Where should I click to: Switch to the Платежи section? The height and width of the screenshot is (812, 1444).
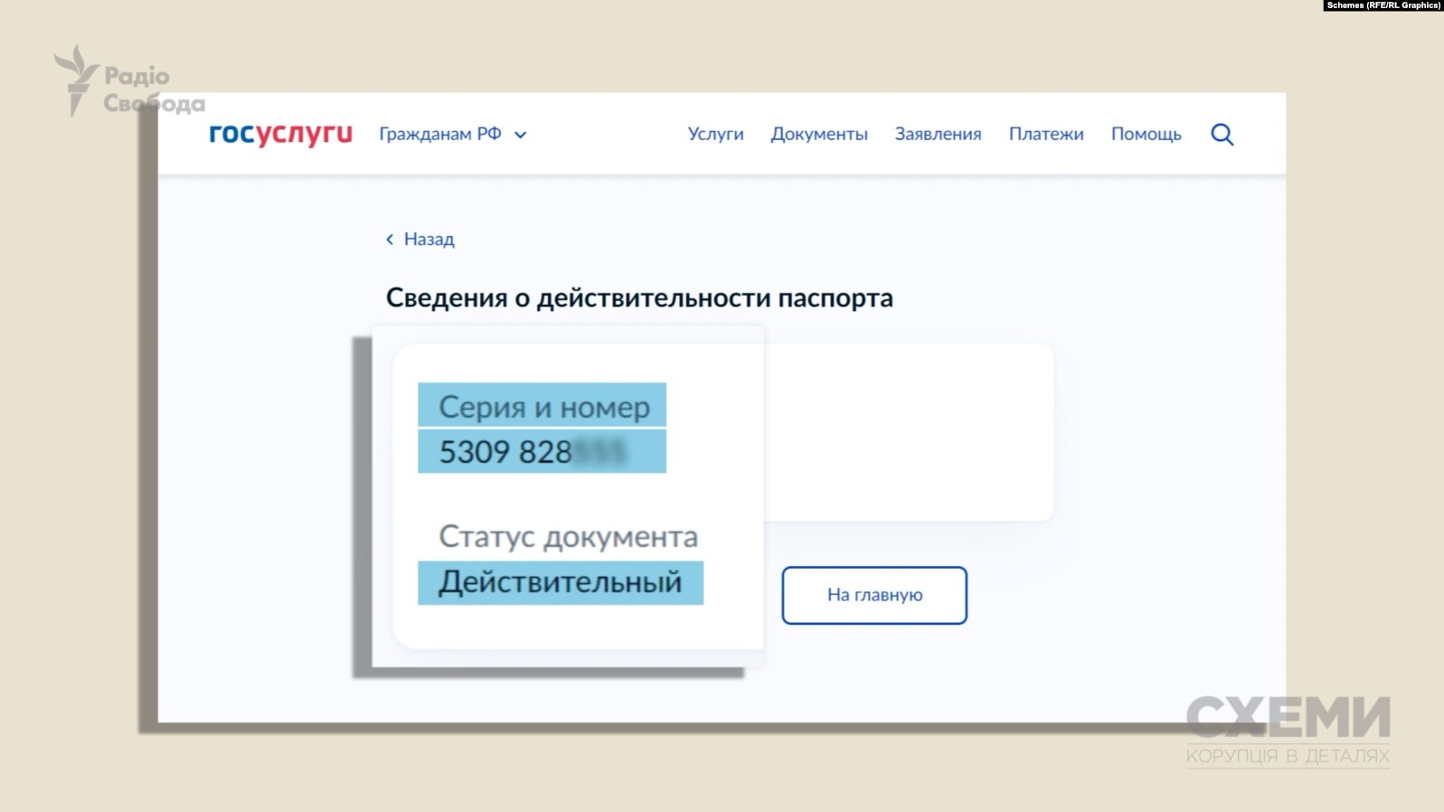coord(1045,134)
